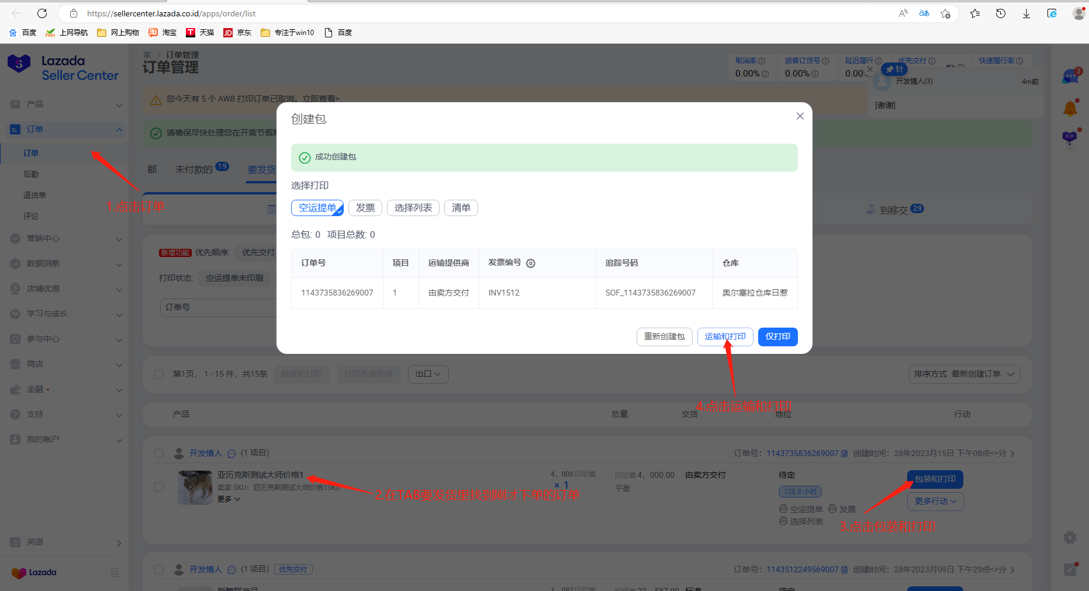Select the 空运提单 print option
This screenshot has height=591, width=1089.
pos(317,208)
